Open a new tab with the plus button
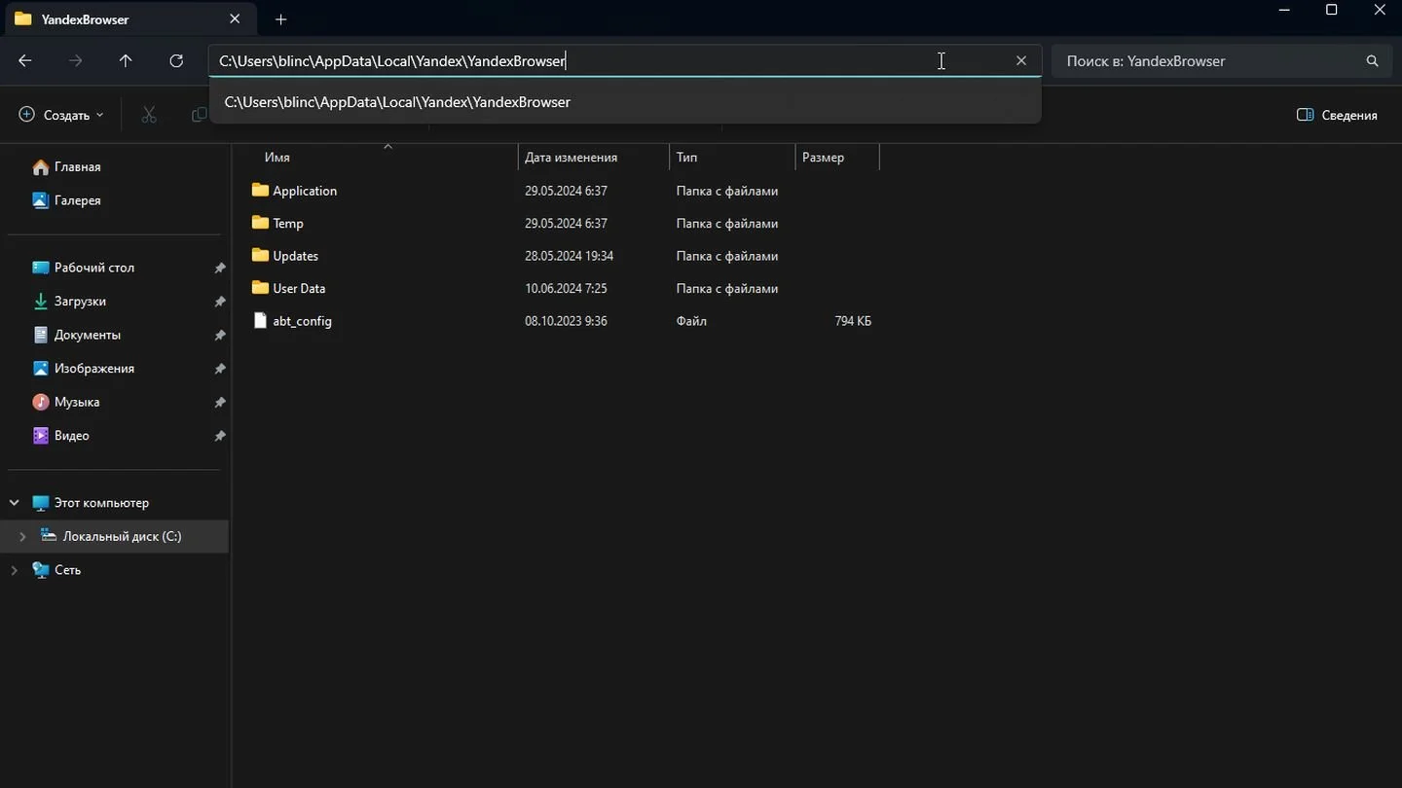Viewport: 1402px width, 788px height. click(281, 19)
